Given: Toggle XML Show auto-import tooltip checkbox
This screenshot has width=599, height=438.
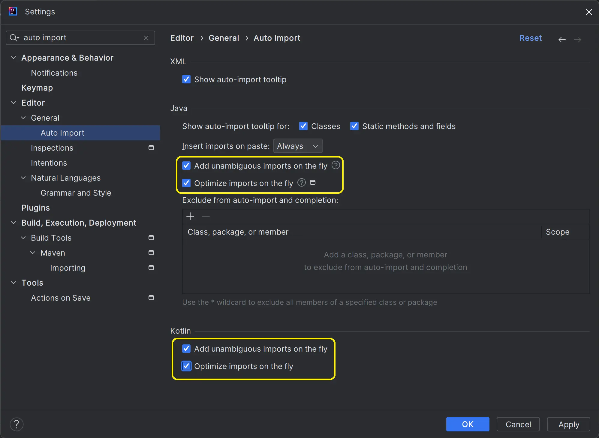Looking at the screenshot, I should 186,79.
